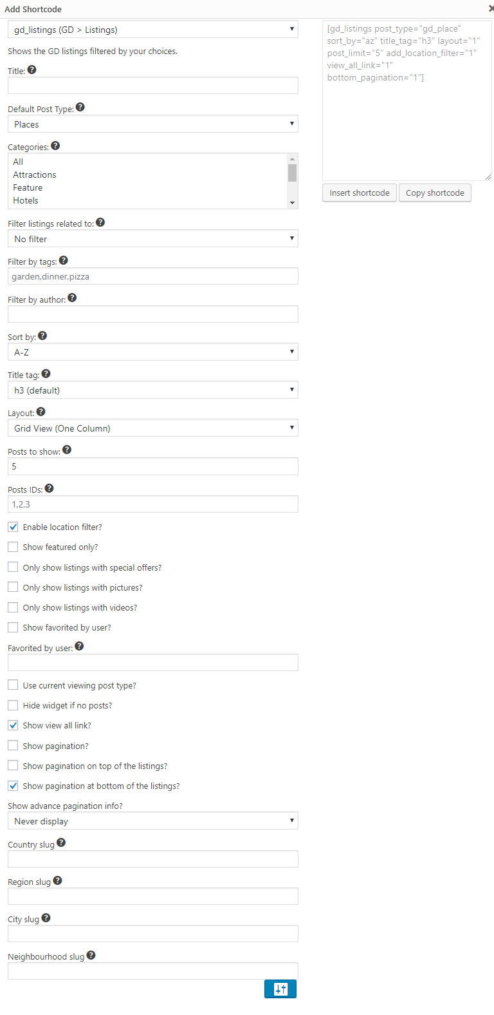
Task: Open the gd_listings shortcode selector dropdown
Action: point(153,30)
